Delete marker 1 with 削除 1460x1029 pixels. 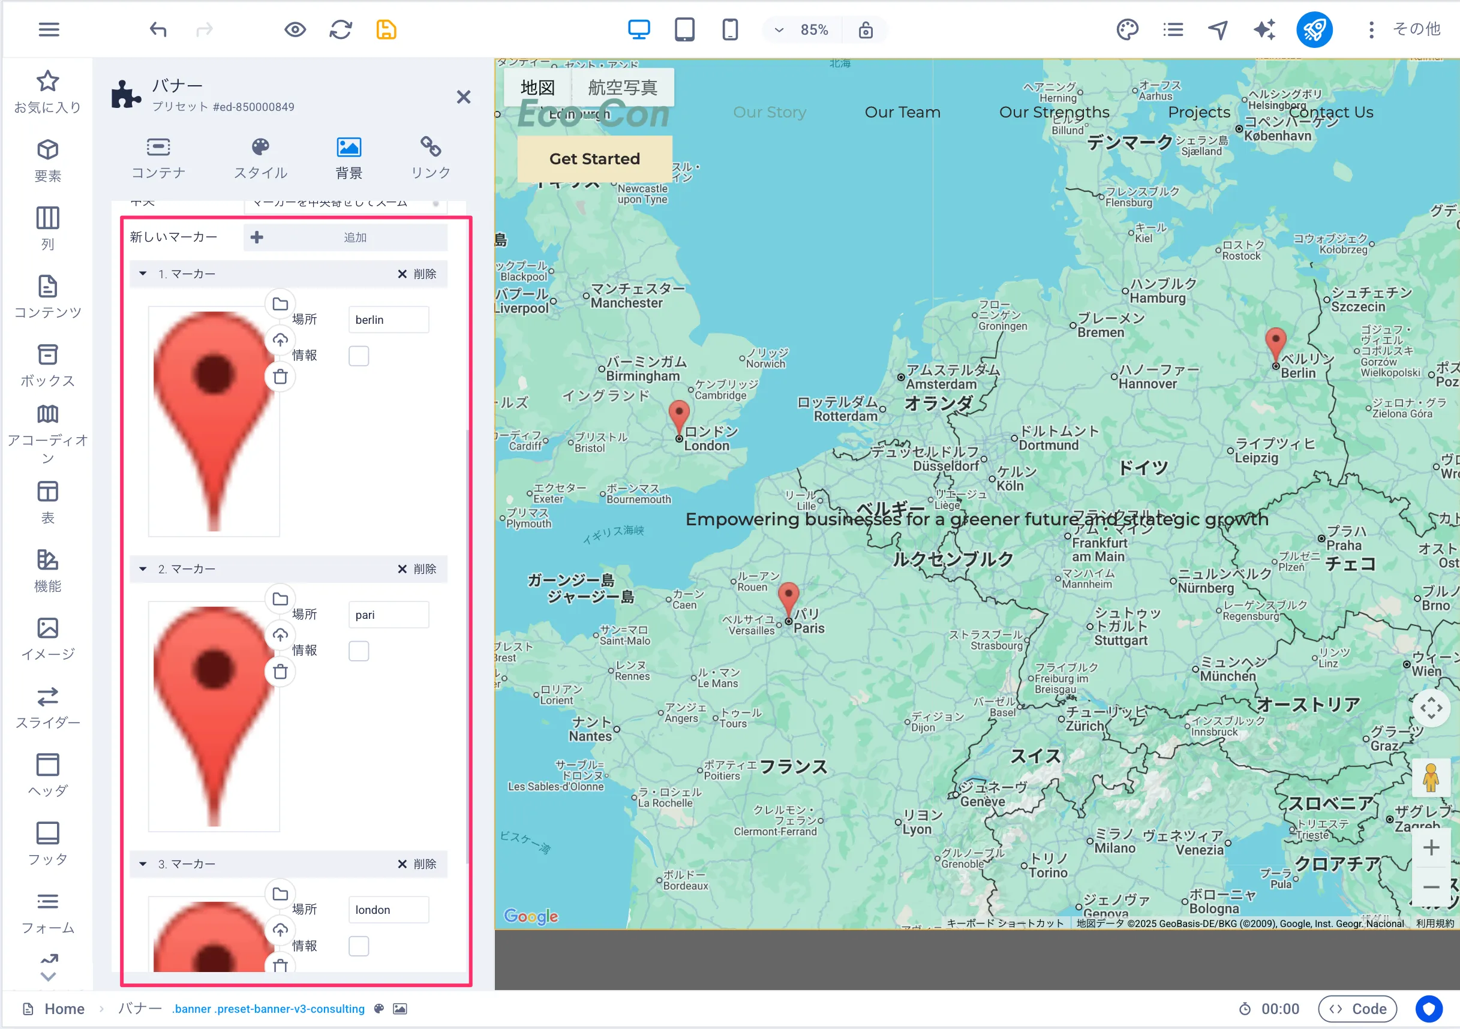tap(417, 274)
